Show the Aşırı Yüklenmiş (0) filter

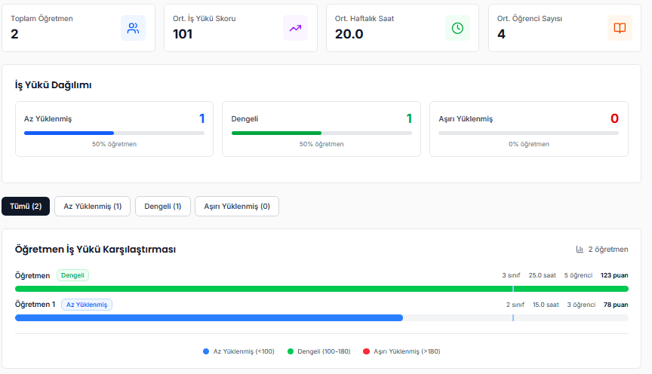(236, 207)
